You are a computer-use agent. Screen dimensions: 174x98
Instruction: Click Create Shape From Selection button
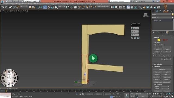pos(162,82)
